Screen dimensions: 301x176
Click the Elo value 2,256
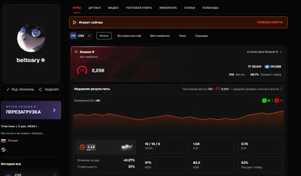coord(98,70)
